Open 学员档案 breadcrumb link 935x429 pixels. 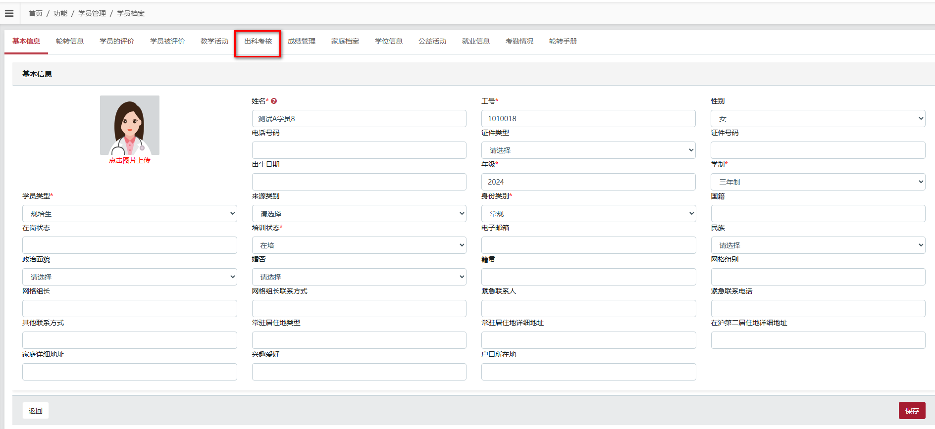[x=131, y=13]
